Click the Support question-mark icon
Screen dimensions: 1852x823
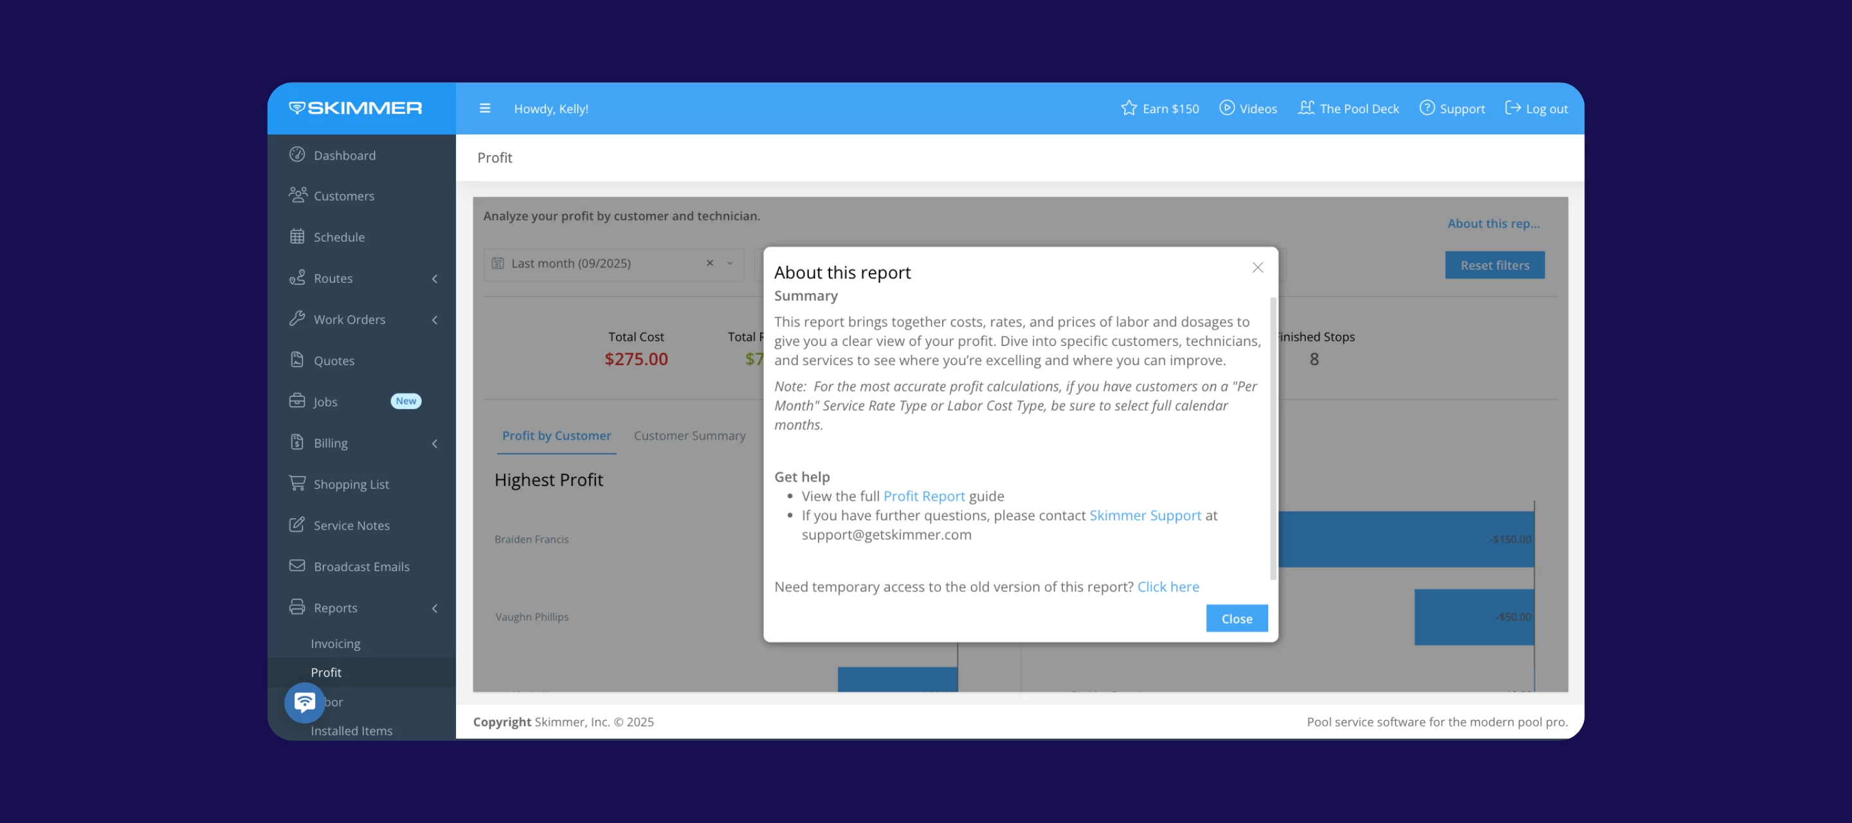pyautogui.click(x=1426, y=108)
